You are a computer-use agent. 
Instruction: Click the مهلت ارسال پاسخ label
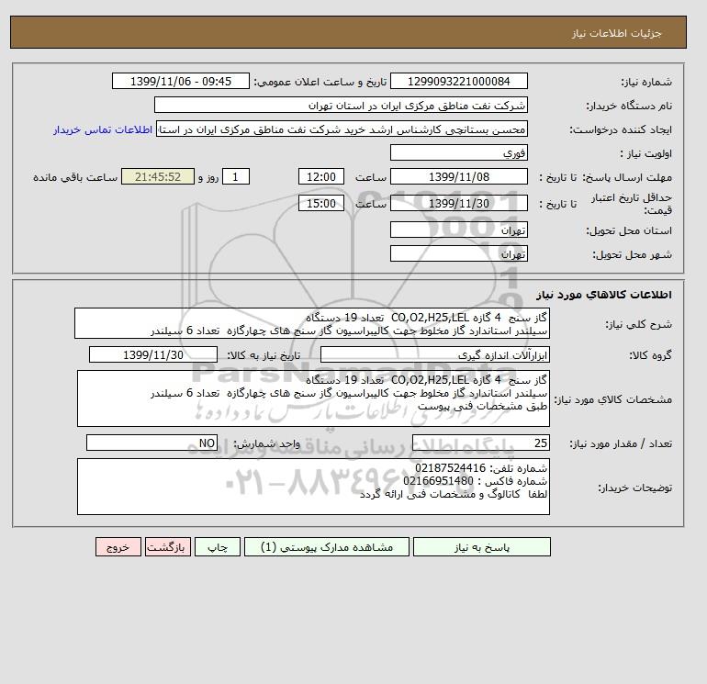(626, 177)
